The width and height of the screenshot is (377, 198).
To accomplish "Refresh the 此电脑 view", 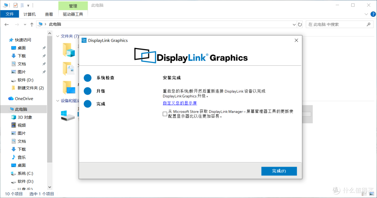I will 300,24.
